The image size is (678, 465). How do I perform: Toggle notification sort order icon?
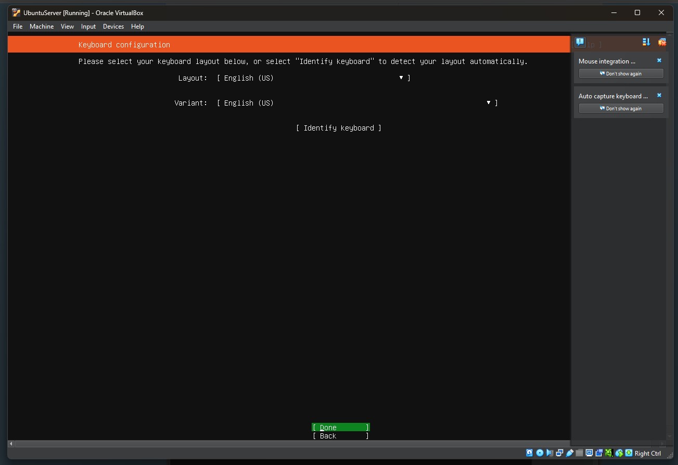(x=646, y=42)
